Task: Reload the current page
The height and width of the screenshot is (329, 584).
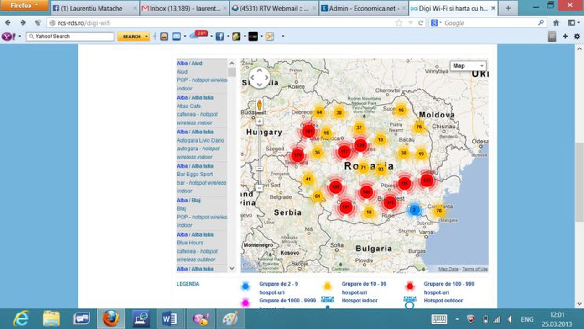Action: [x=421, y=23]
